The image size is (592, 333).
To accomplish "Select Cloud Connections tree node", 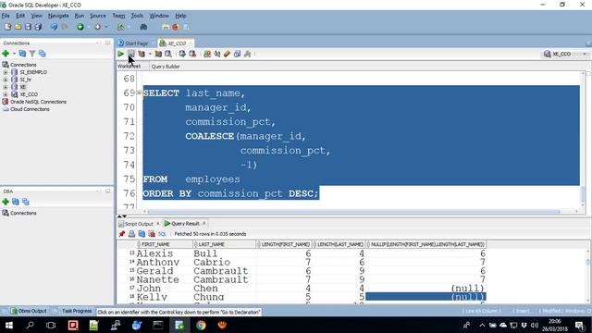I will pos(30,109).
